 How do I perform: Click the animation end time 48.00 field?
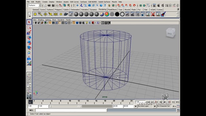click(x=128, y=106)
